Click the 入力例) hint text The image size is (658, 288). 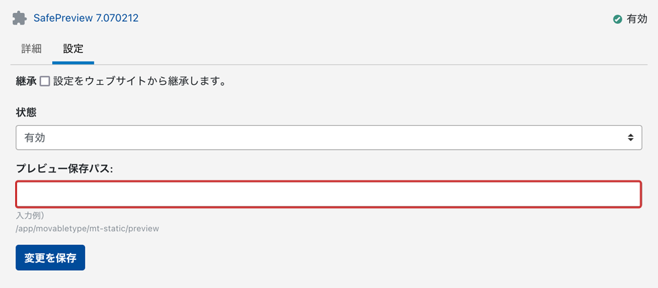point(30,216)
